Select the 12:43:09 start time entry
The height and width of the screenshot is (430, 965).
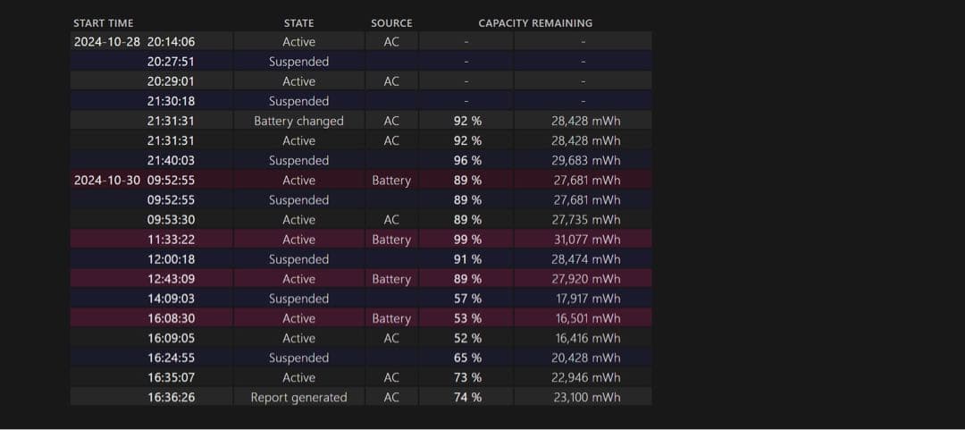[171, 279]
